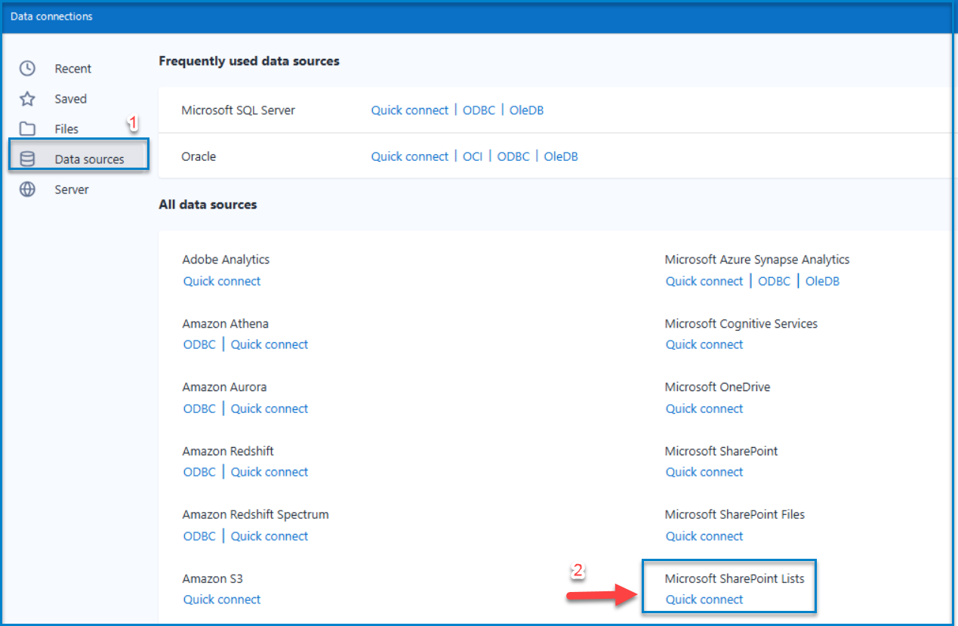Quick connect to Amazon Aurora
Screen dimensions: 958x626
pos(270,409)
